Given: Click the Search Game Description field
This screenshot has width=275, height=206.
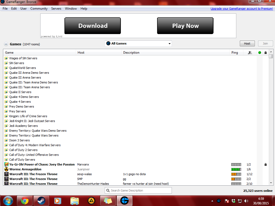Looking at the screenshot, I should coord(138,190).
